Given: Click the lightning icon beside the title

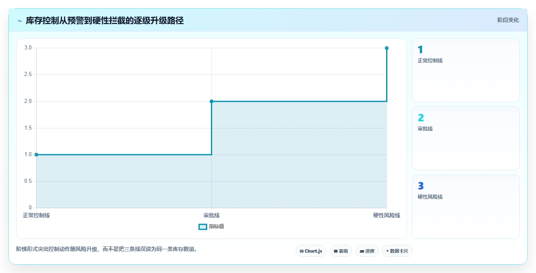Looking at the screenshot, I should pyautogui.click(x=20, y=21).
